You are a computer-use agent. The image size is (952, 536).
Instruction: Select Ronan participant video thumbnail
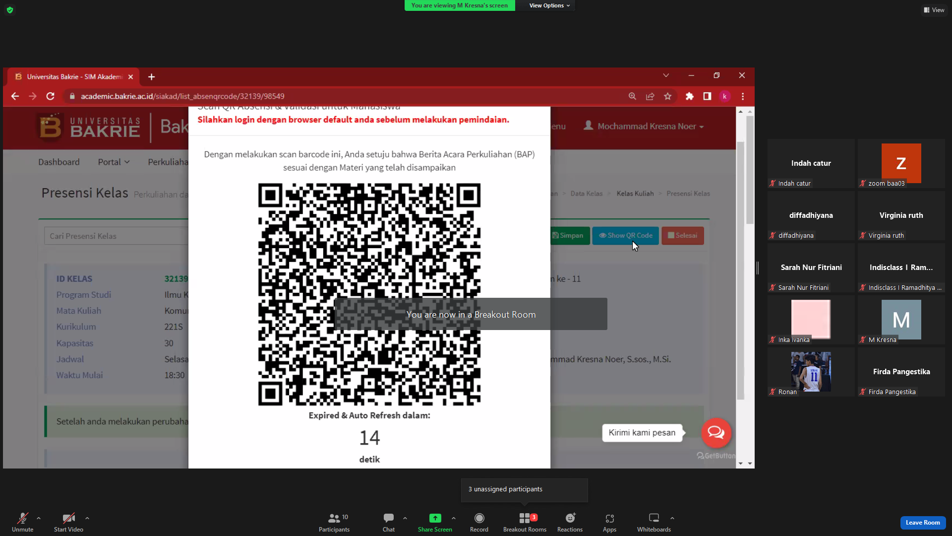click(x=811, y=372)
